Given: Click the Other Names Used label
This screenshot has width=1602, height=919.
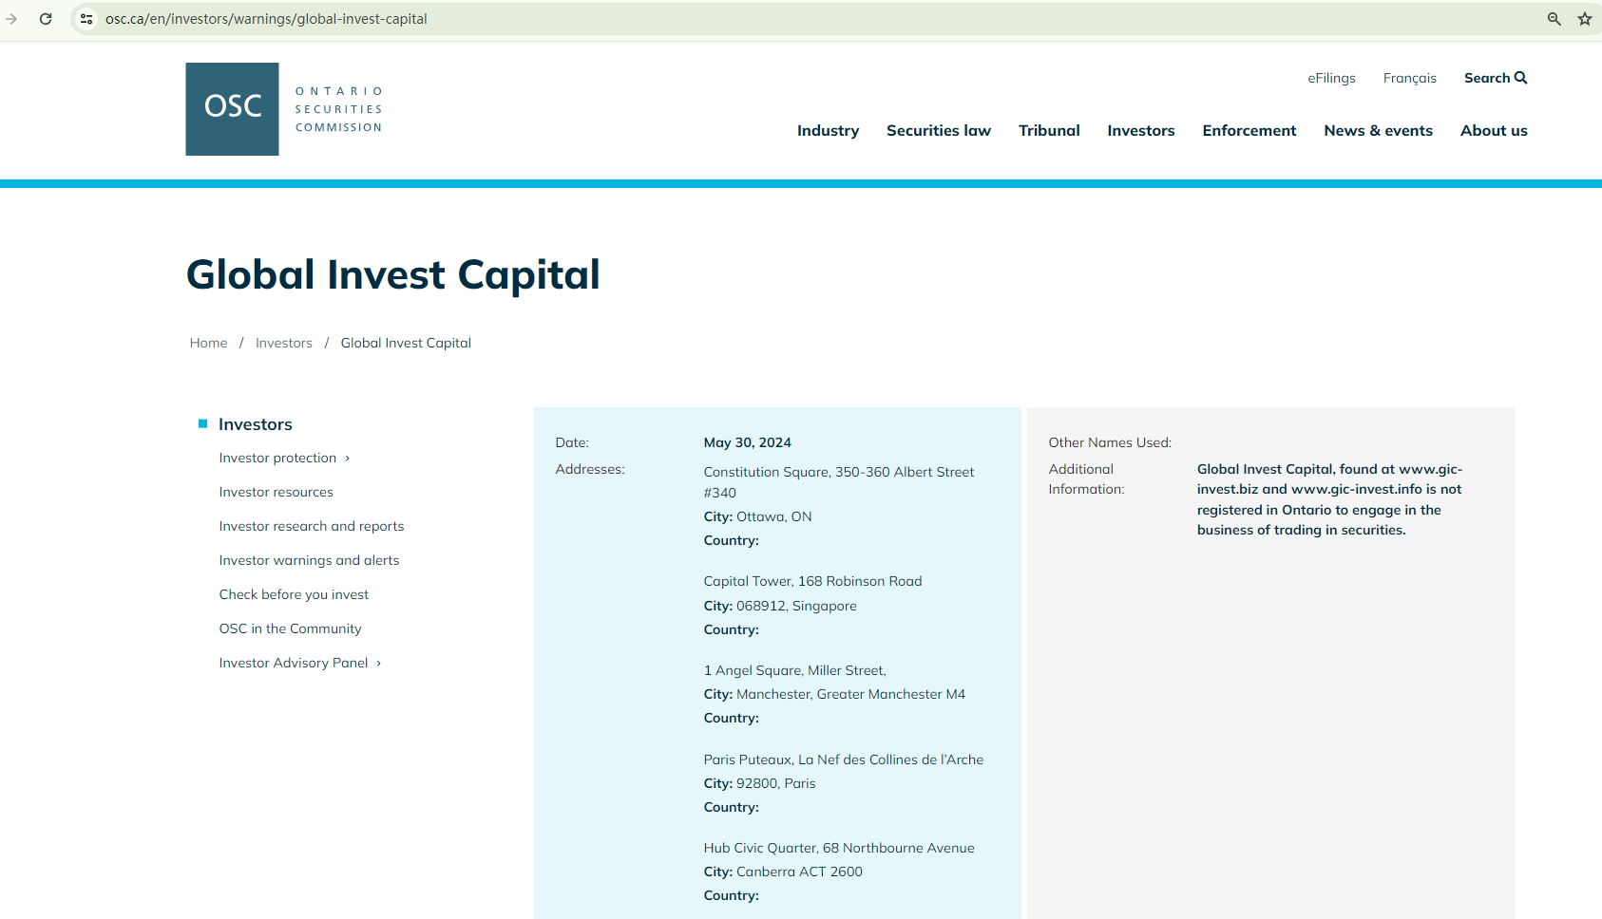Looking at the screenshot, I should pos(1110,442).
